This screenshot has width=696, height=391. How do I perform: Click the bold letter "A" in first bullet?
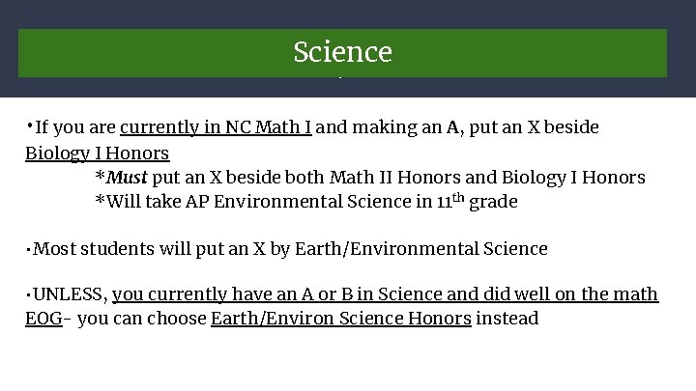click(452, 127)
